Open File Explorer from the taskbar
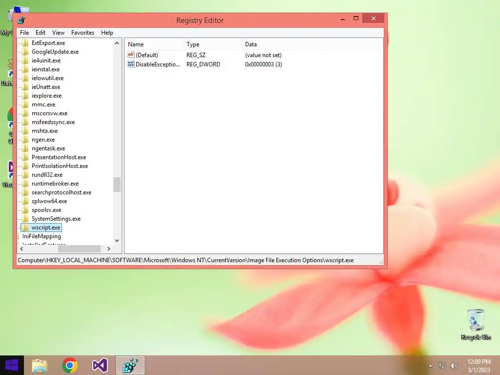 [40, 365]
